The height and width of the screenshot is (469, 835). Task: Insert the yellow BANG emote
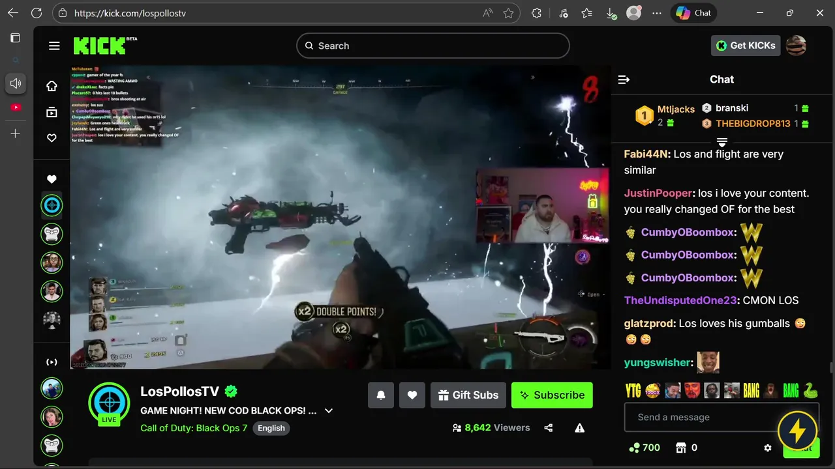click(751, 391)
